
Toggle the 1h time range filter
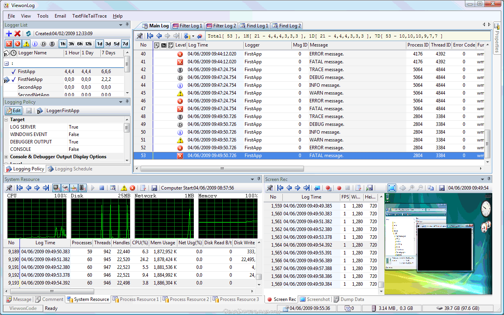click(x=63, y=44)
